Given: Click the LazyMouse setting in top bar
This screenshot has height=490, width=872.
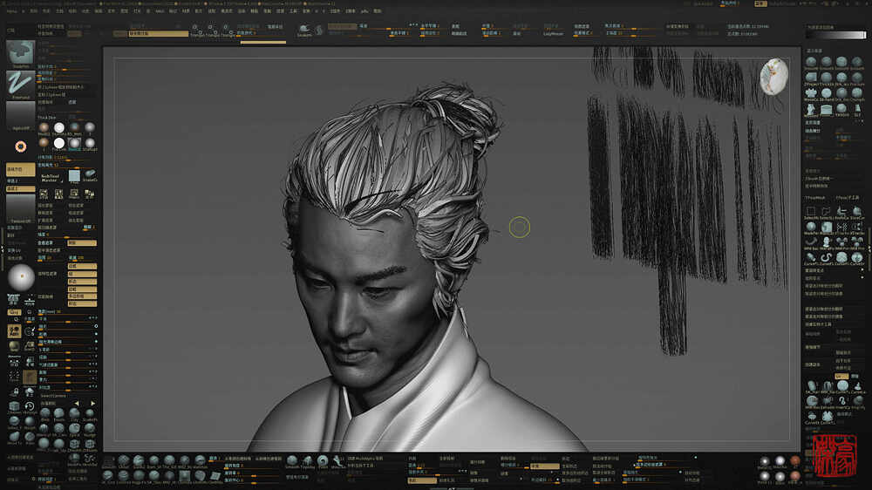Looking at the screenshot, I should tap(553, 33).
